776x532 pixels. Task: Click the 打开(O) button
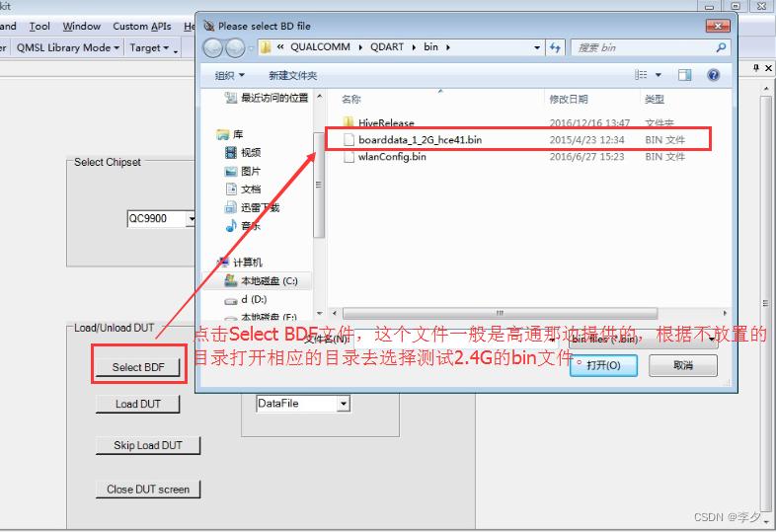tap(603, 365)
